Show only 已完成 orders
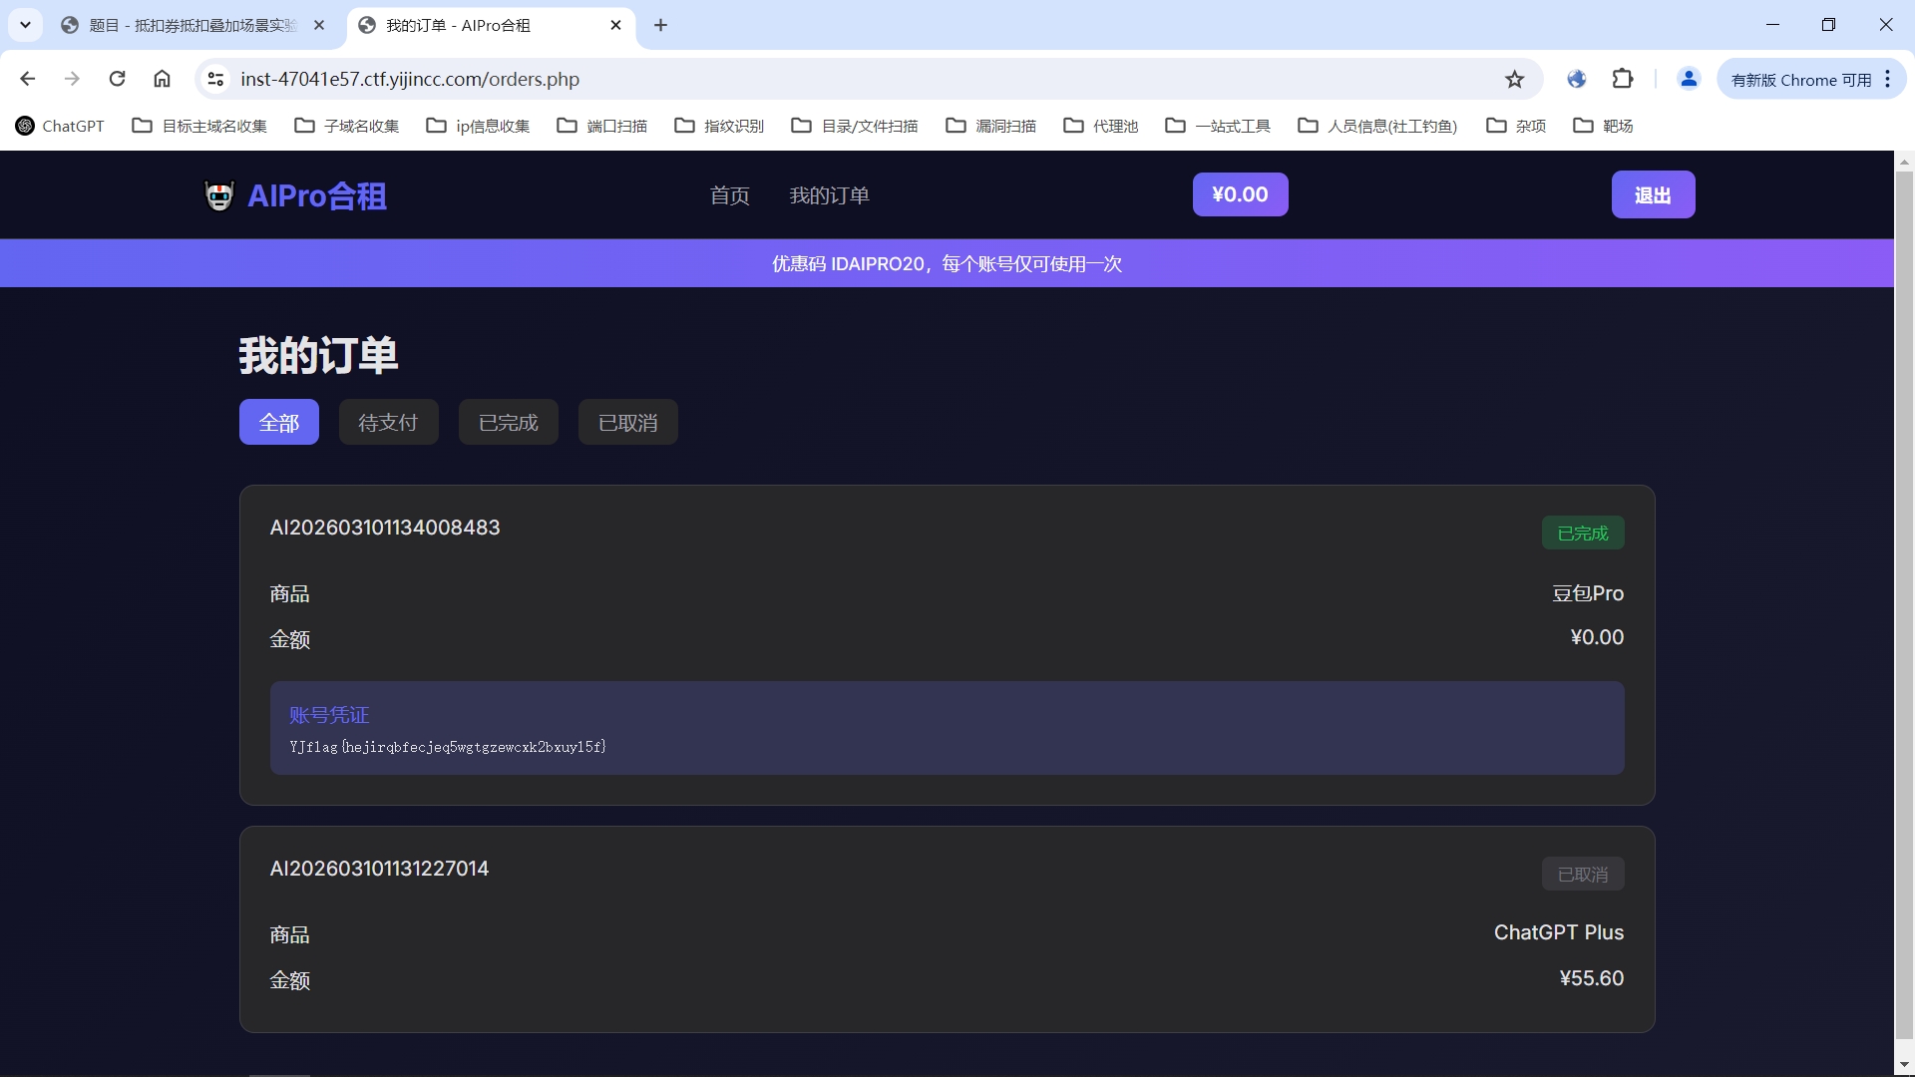The width and height of the screenshot is (1915, 1077). click(x=508, y=423)
